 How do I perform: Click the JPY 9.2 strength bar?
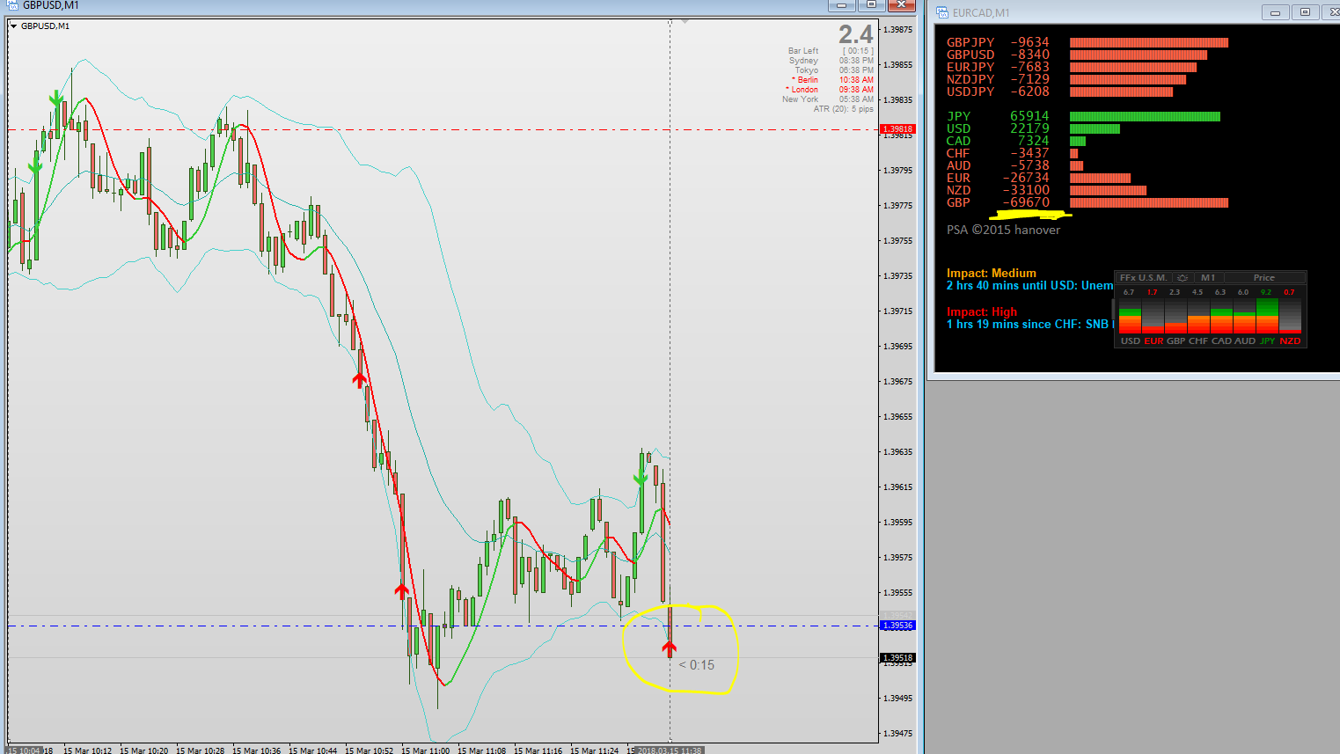[x=1267, y=316]
